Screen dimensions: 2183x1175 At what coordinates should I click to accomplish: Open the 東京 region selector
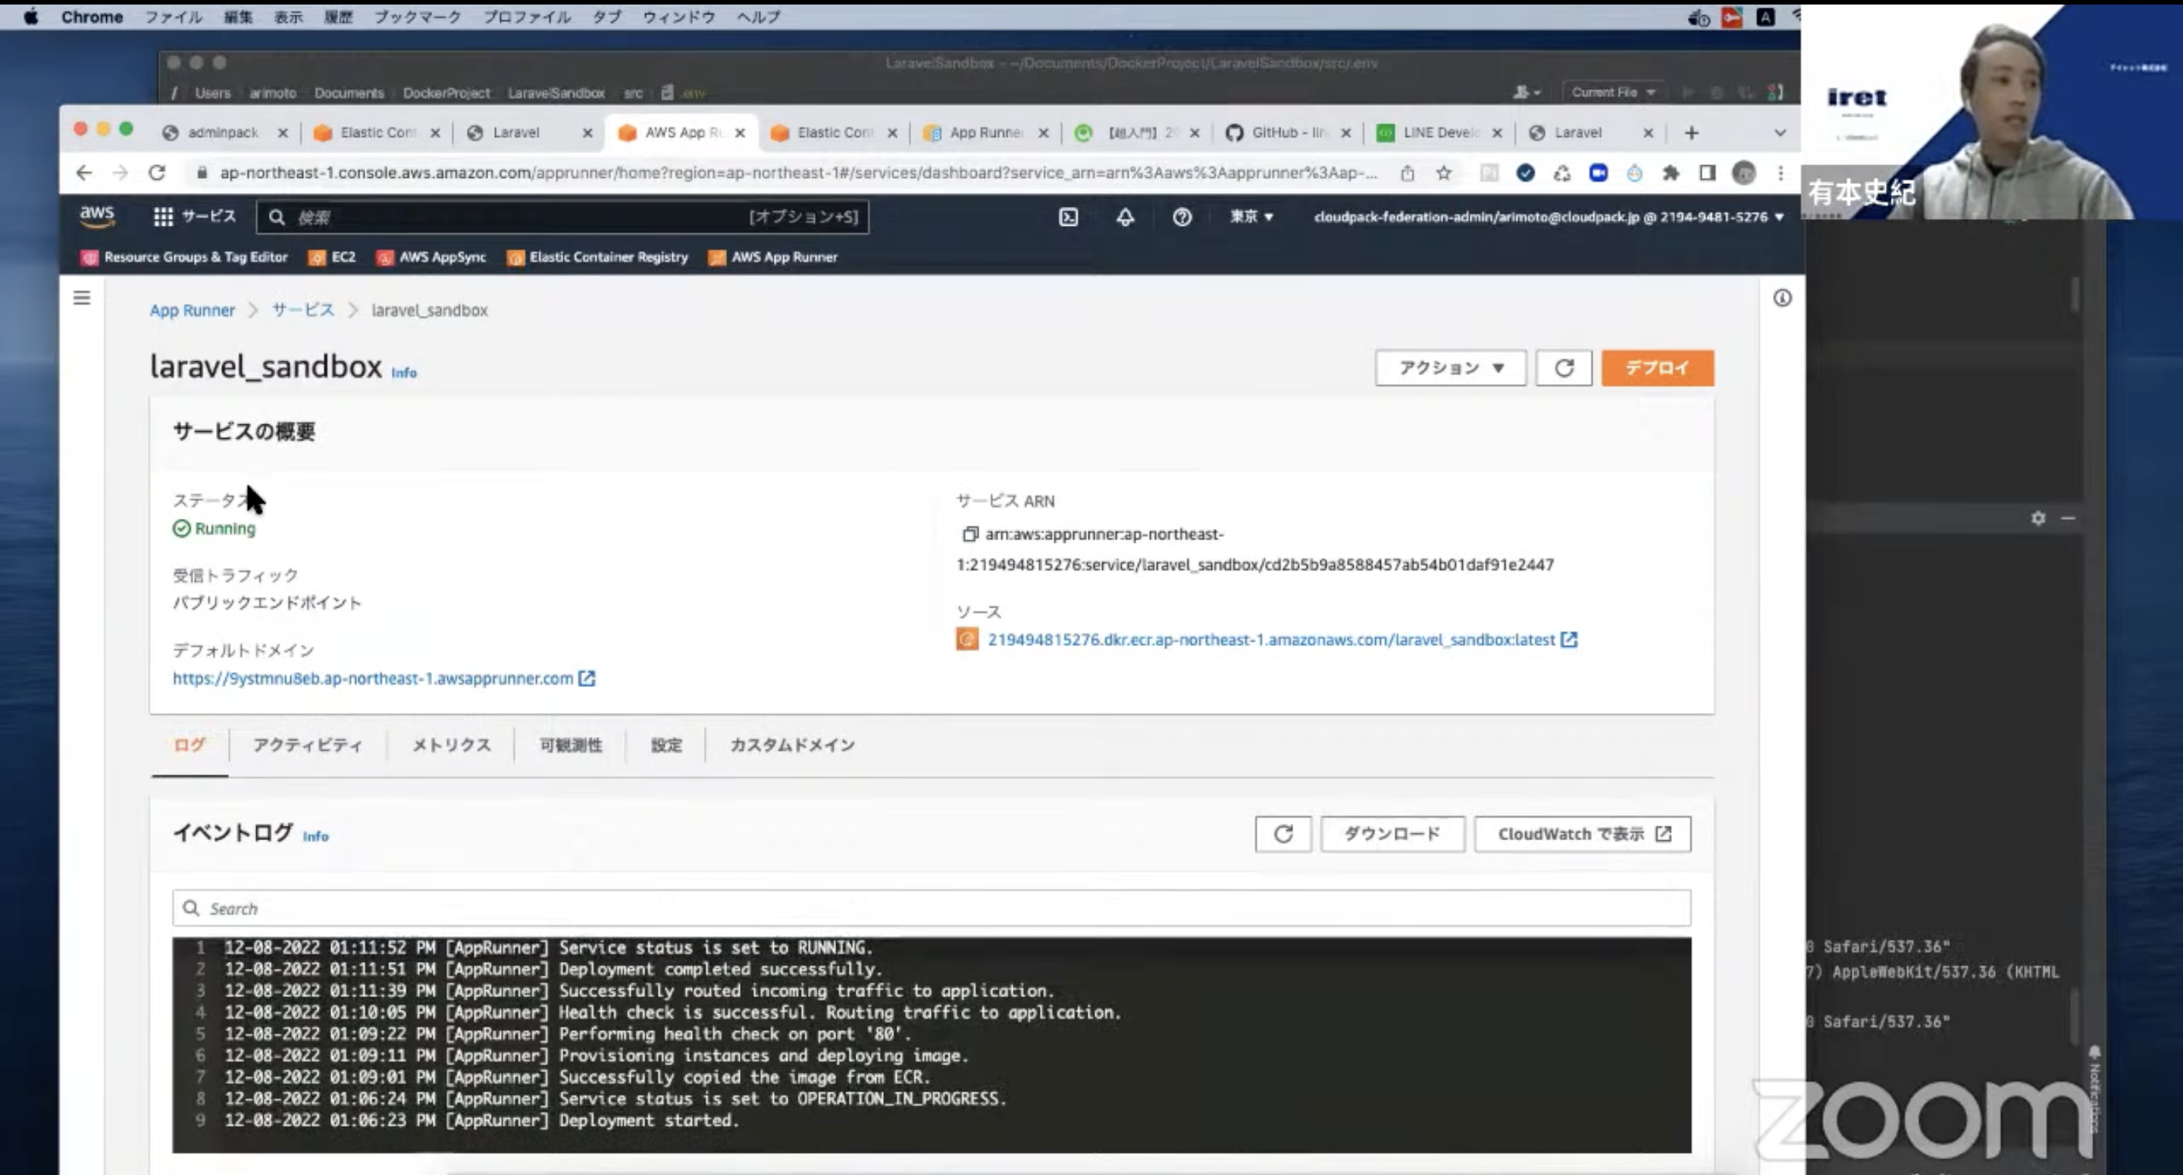point(1251,217)
